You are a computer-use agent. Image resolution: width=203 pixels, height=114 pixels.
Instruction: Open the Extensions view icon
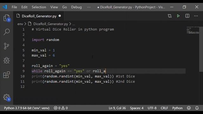coord(6,75)
